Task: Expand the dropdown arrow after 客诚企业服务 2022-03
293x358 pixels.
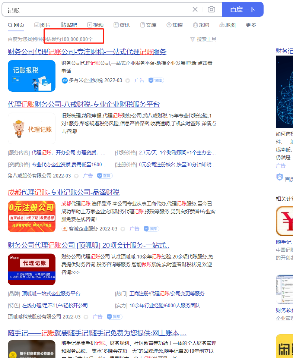Action: click(x=123, y=229)
